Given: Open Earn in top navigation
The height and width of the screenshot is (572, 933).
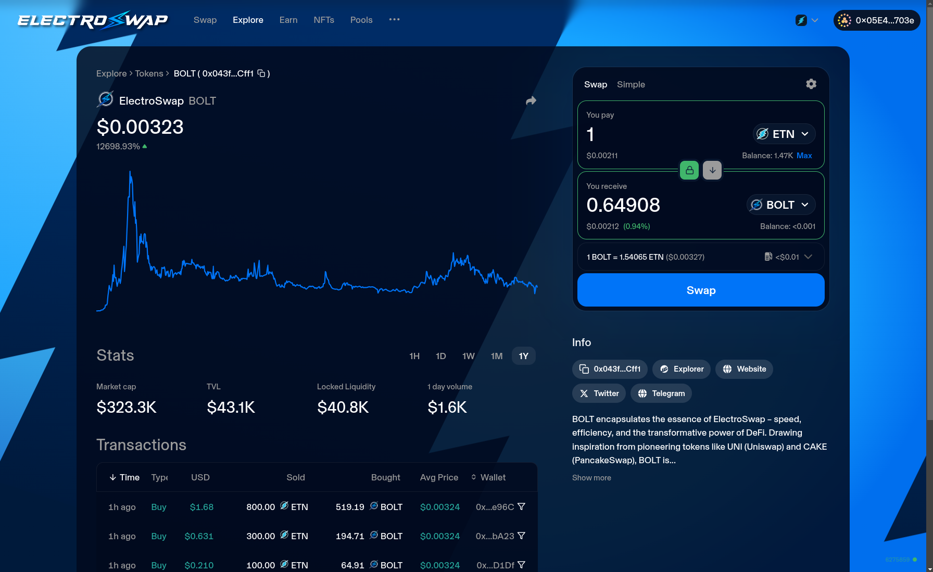Looking at the screenshot, I should tap(288, 20).
